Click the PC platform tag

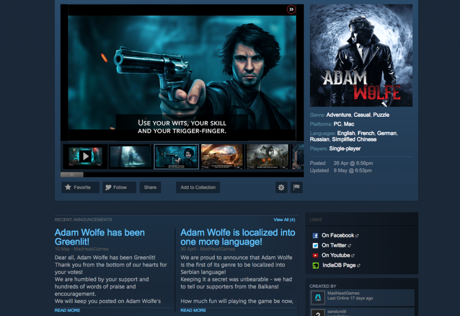tap(337, 124)
